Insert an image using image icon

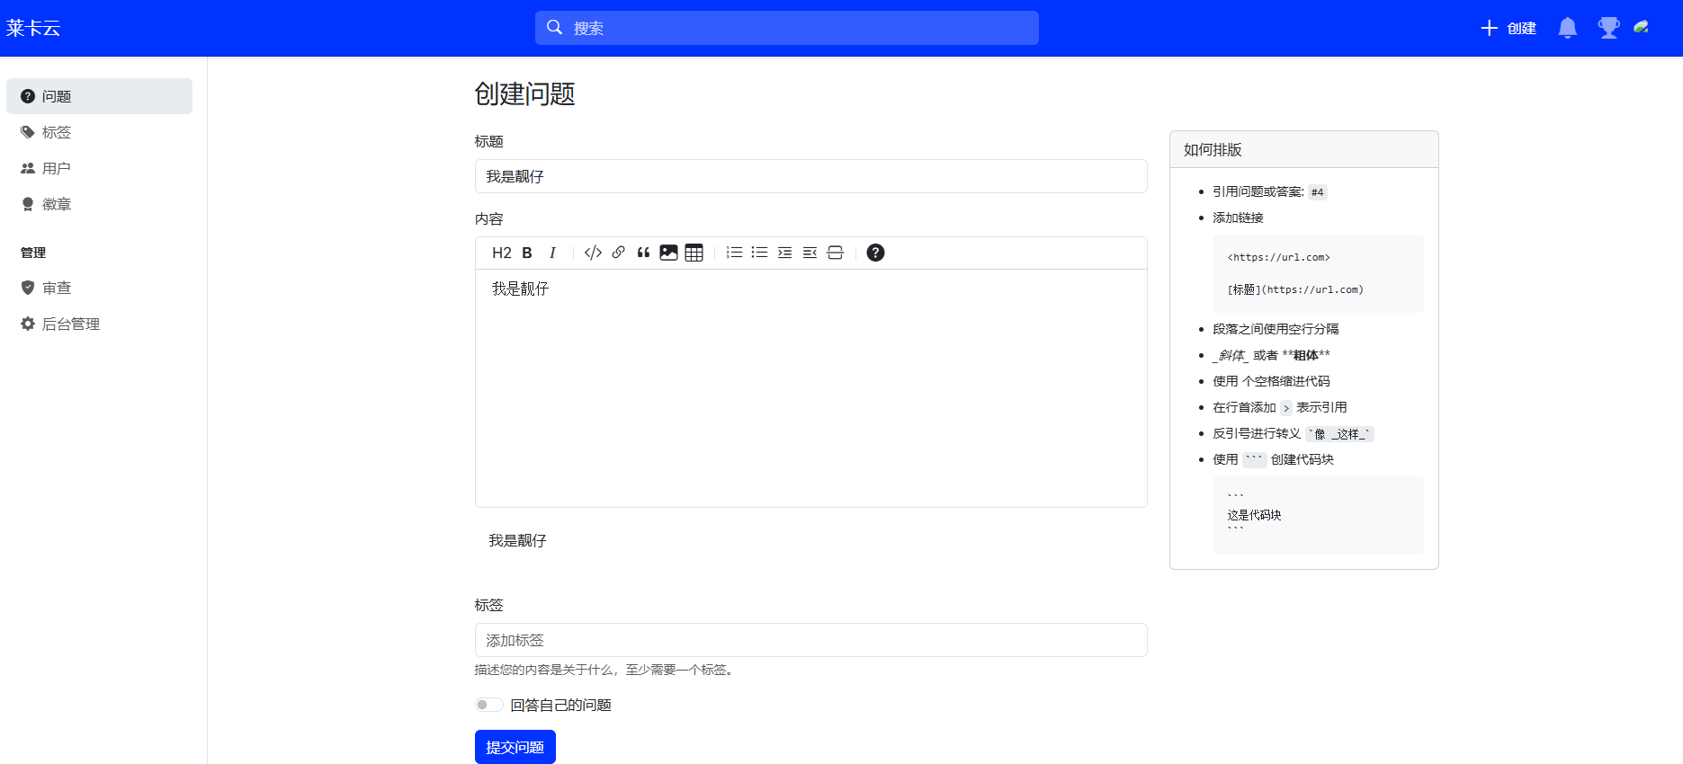(668, 253)
